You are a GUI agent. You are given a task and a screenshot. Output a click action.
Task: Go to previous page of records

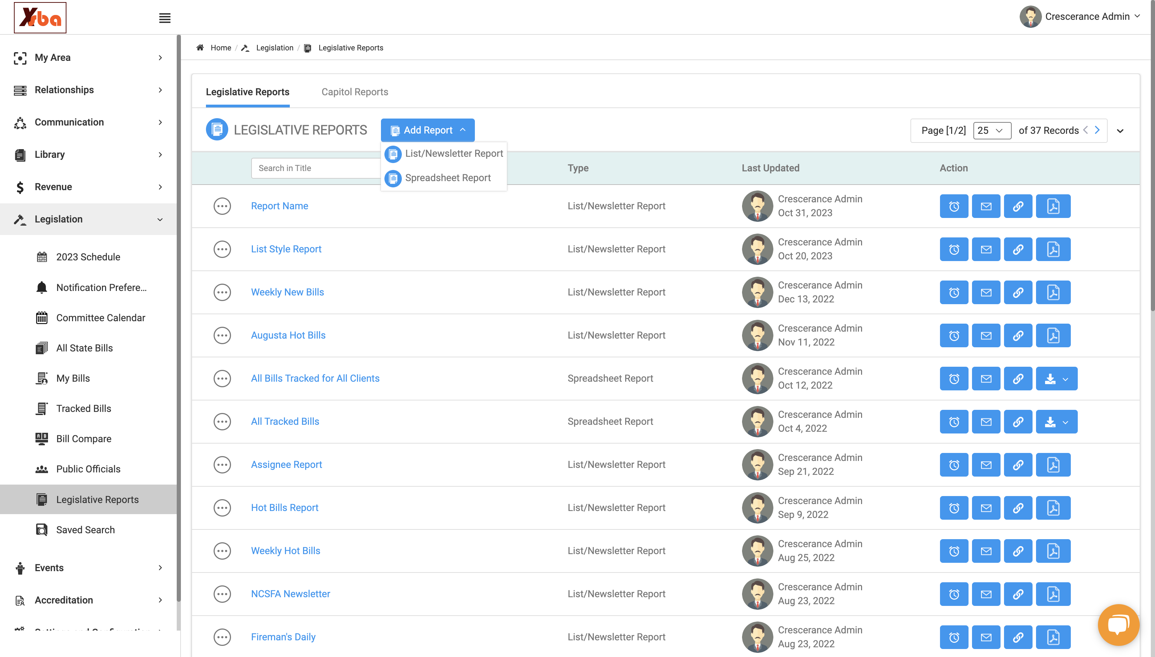[1085, 130]
